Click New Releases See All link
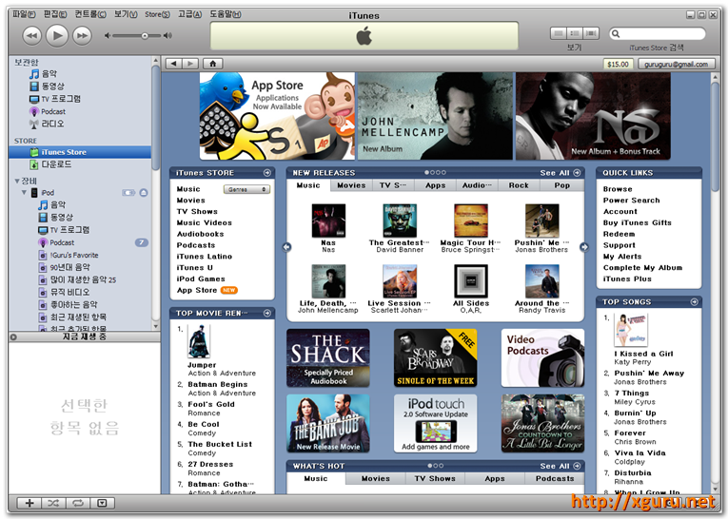This screenshot has height=519, width=728. 561,173
